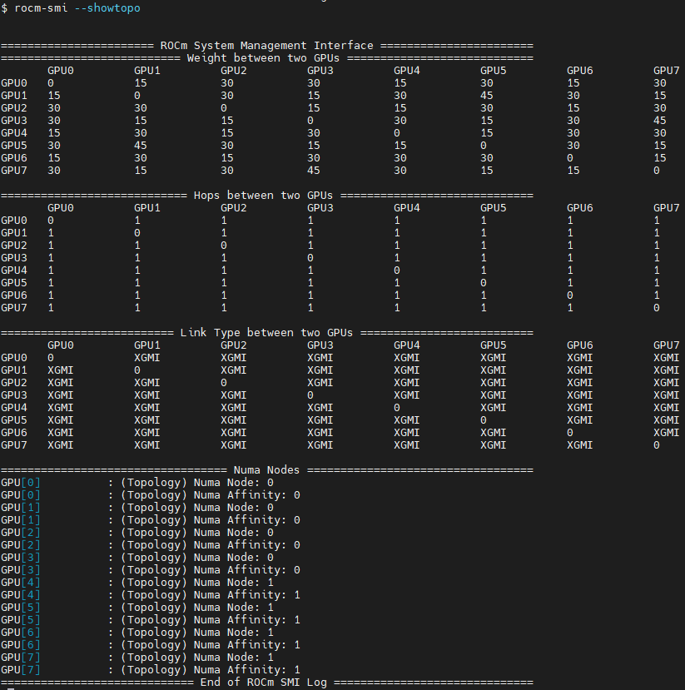Click the diagonal zero for GPU3 in hops table
Viewport: 685px width, 690px height.
(310, 257)
